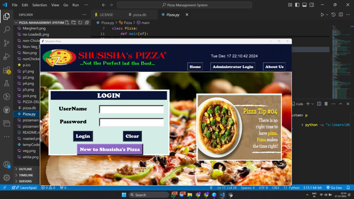Click the Home button in pizza app
This screenshot has height=199, width=354.
click(x=195, y=67)
